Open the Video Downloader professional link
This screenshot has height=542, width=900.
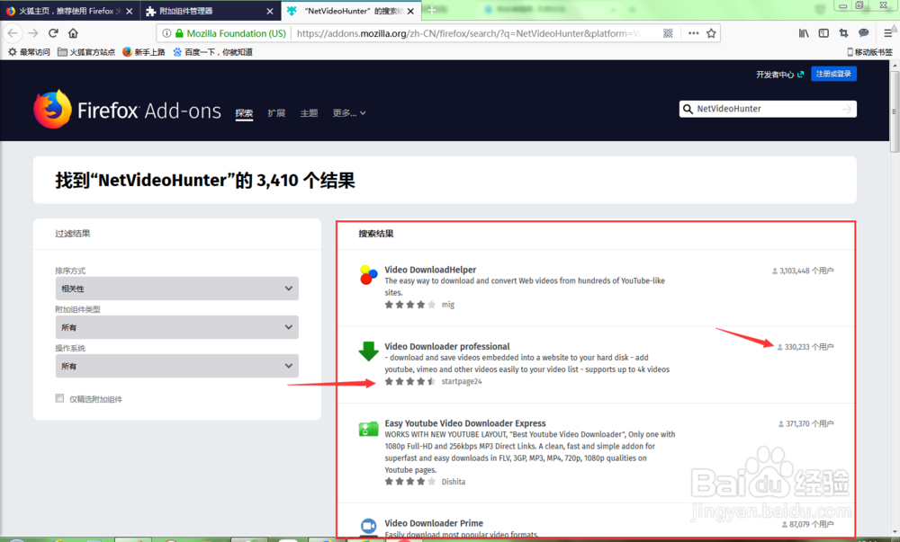tap(447, 346)
